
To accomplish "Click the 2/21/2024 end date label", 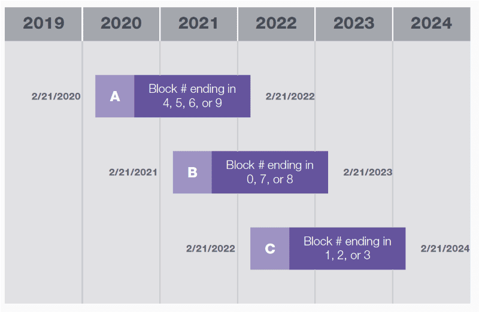I will [445, 249].
